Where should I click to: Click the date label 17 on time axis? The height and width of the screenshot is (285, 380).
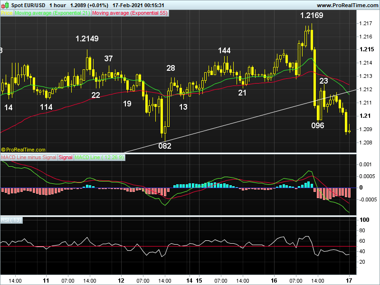coord(349,281)
